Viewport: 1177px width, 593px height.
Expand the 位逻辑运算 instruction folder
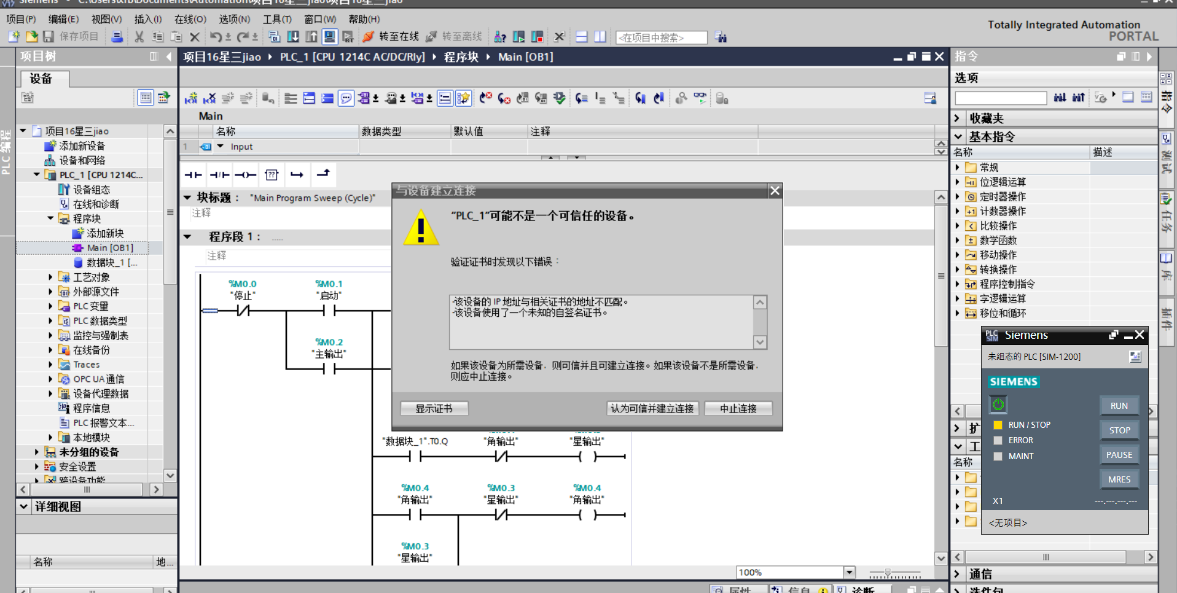pyautogui.click(x=957, y=182)
